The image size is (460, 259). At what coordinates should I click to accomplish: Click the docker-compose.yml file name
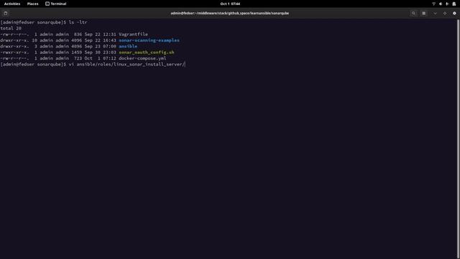[142, 58]
